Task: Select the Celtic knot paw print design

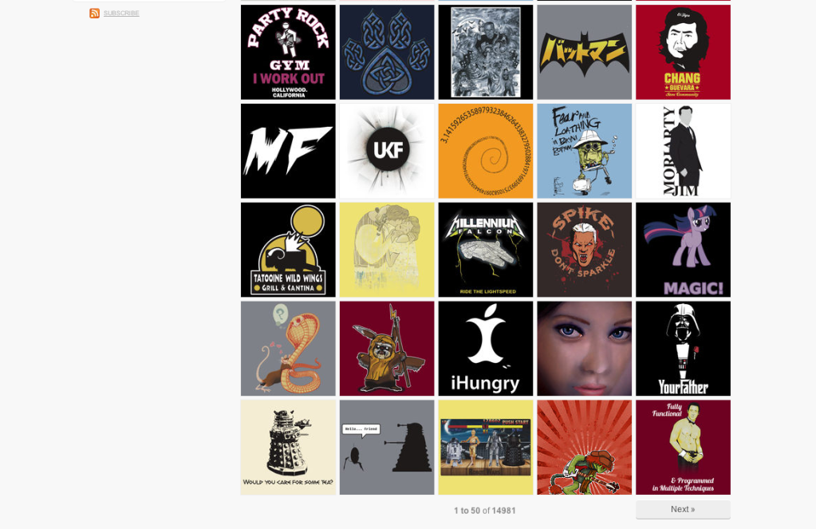Action: click(x=387, y=52)
